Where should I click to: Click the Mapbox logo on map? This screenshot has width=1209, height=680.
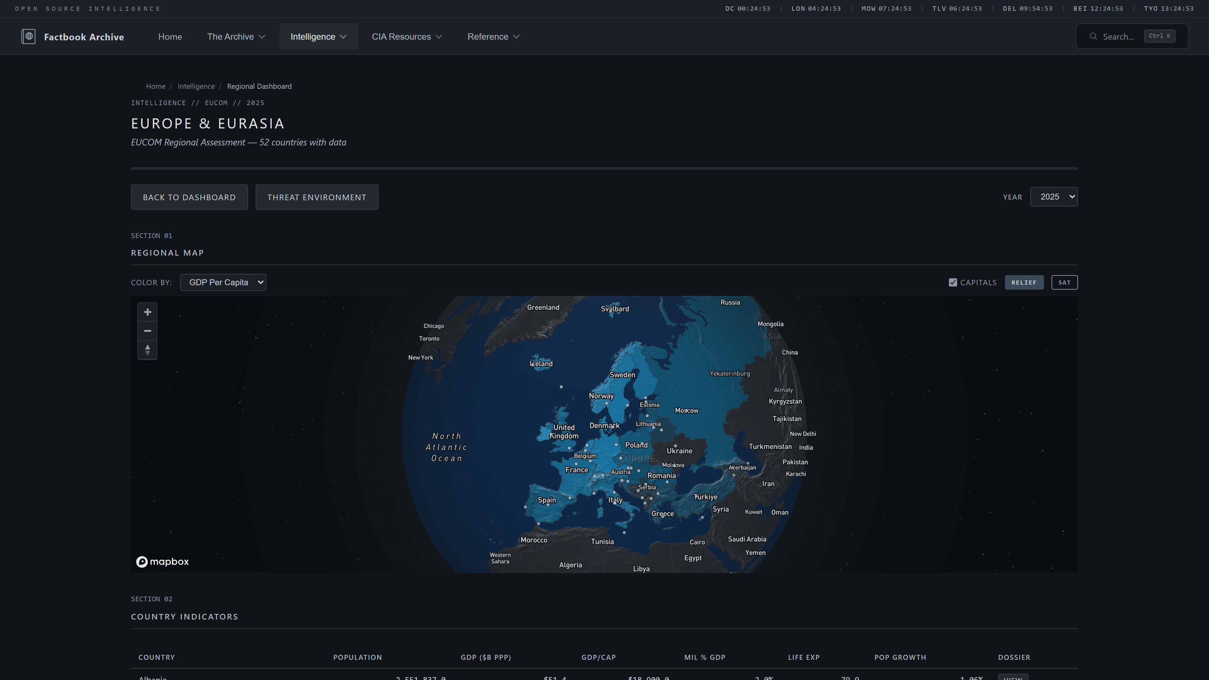[162, 562]
